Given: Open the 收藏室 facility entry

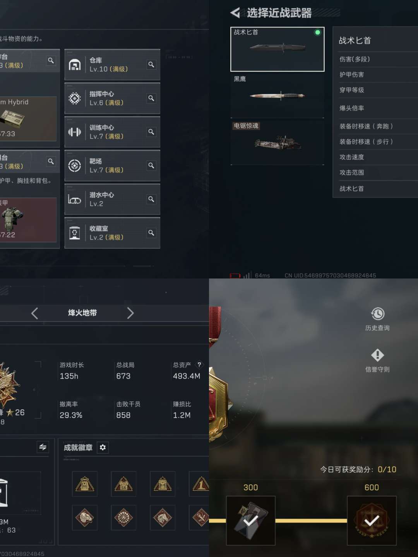Looking at the screenshot, I should (112, 233).
